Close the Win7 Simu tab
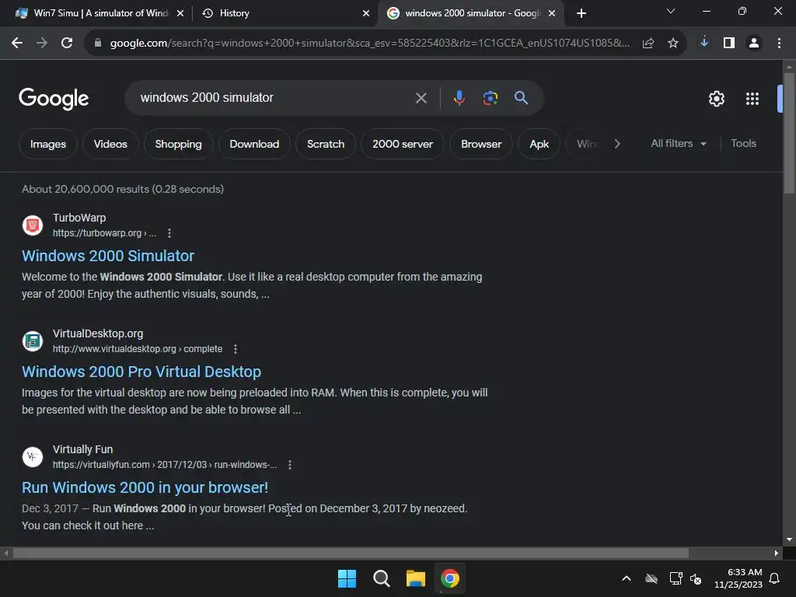Viewport: 796px width, 597px height. click(x=180, y=13)
